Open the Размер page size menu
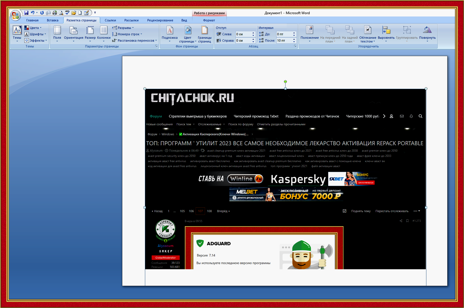464x308 pixels. pyautogui.click(x=90, y=34)
